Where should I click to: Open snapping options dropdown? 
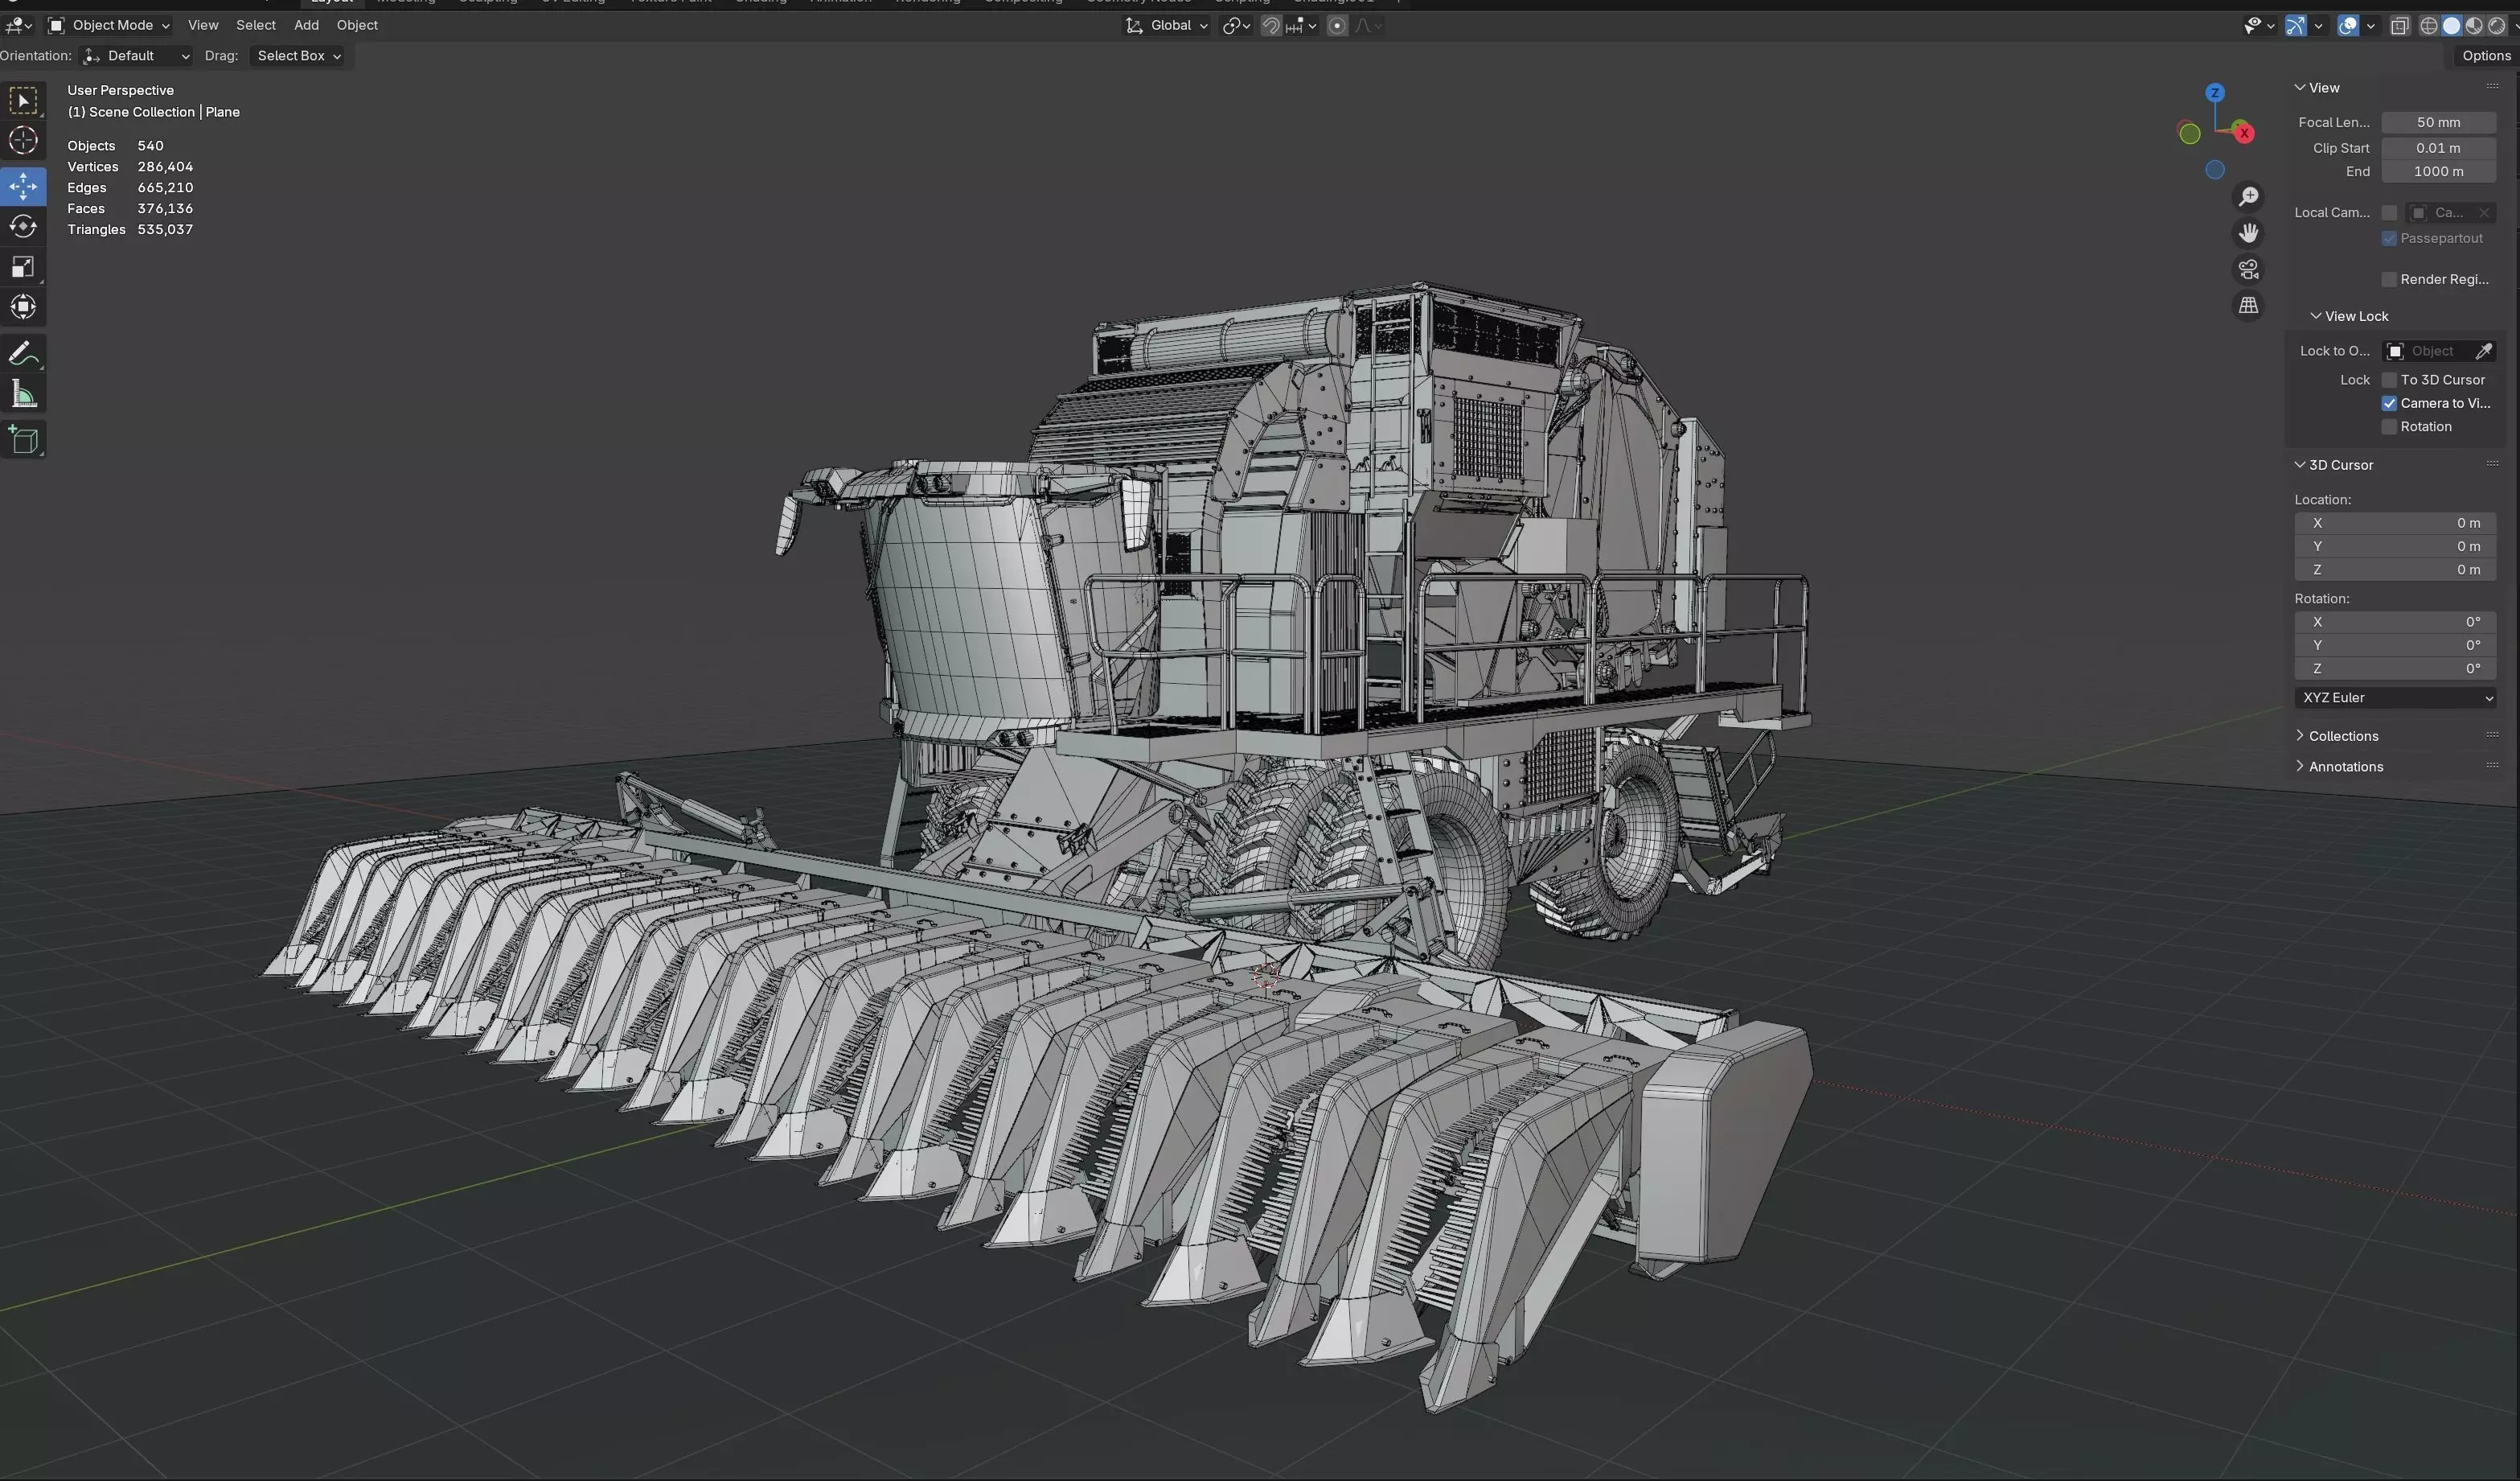tap(1300, 26)
